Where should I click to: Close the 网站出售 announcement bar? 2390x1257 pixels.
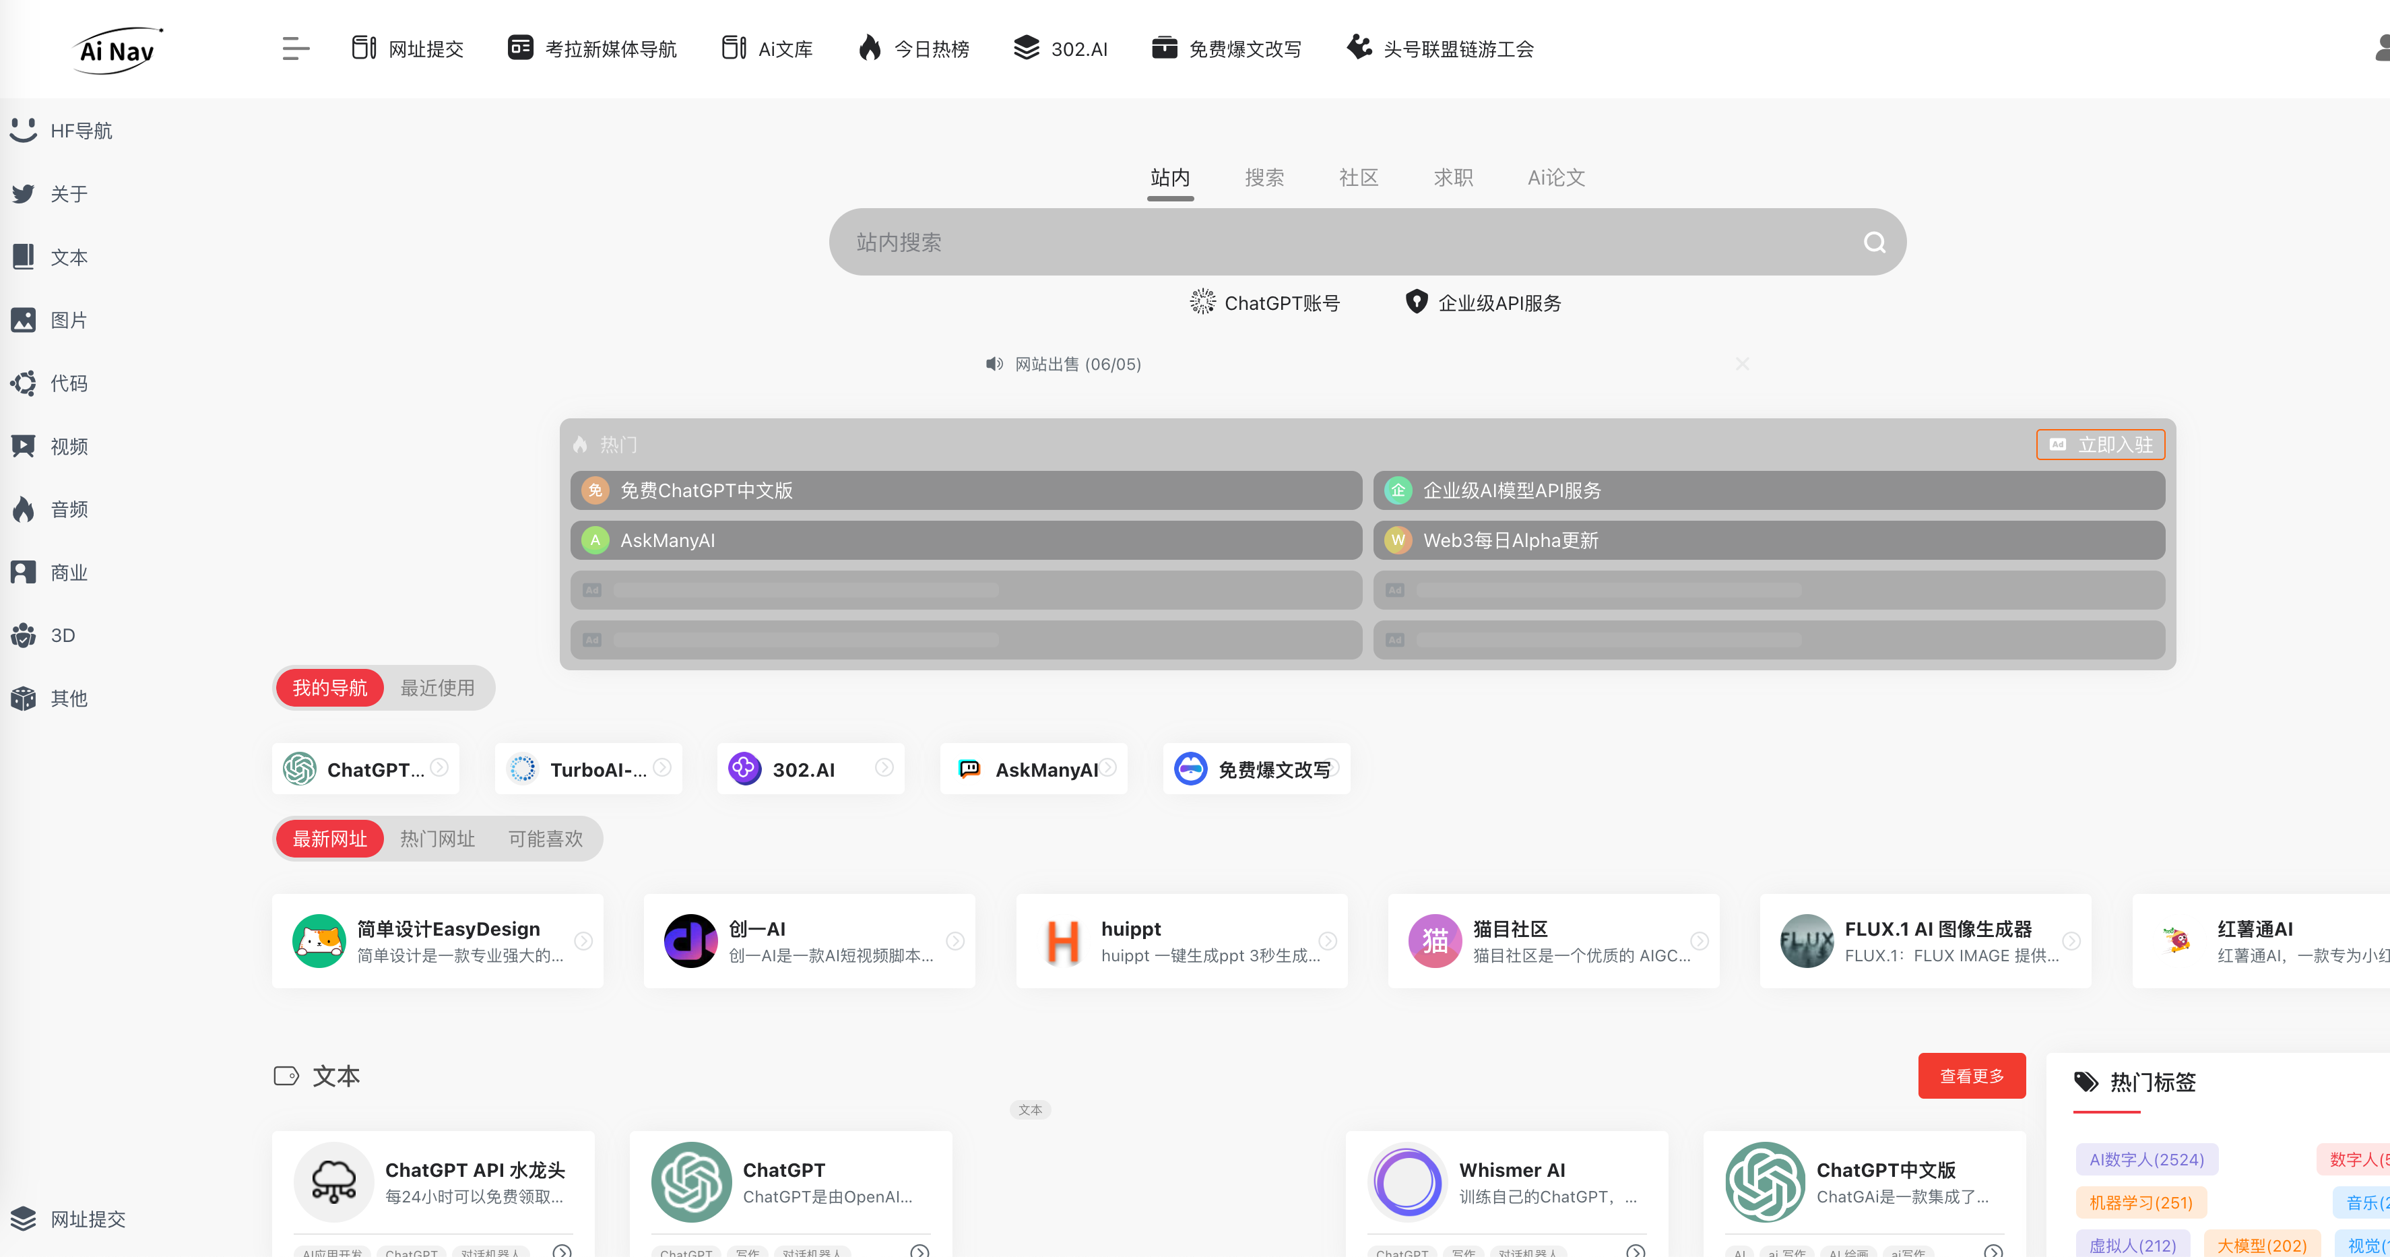pos(1741,364)
